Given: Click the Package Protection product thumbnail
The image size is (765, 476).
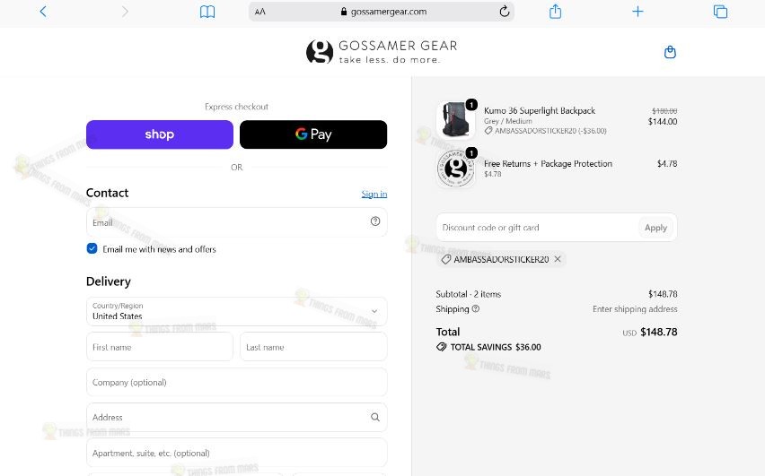Looking at the screenshot, I should [455, 169].
